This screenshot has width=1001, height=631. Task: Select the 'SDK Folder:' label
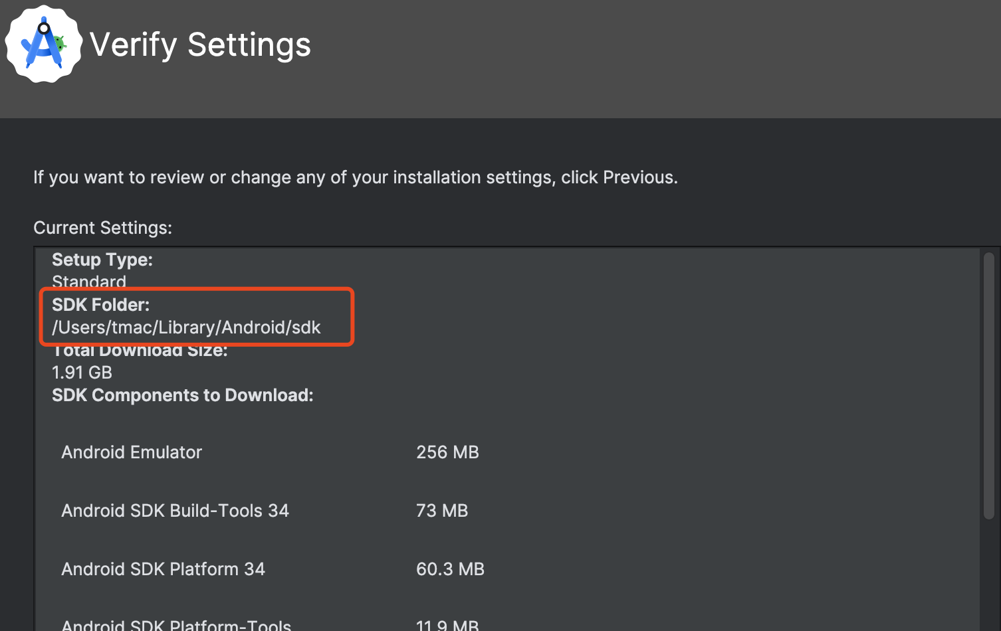tap(101, 305)
